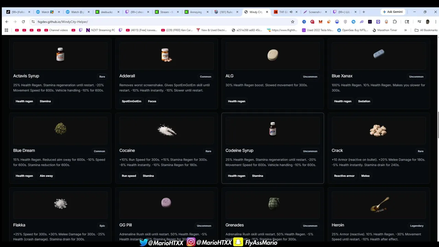
Task: Switch to the deebuckz tab
Action: coord(107,12)
